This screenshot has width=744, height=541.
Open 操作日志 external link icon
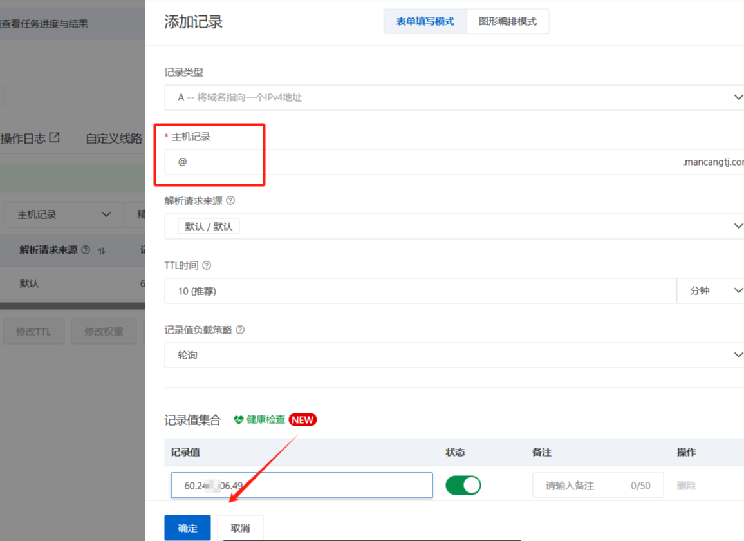point(55,137)
